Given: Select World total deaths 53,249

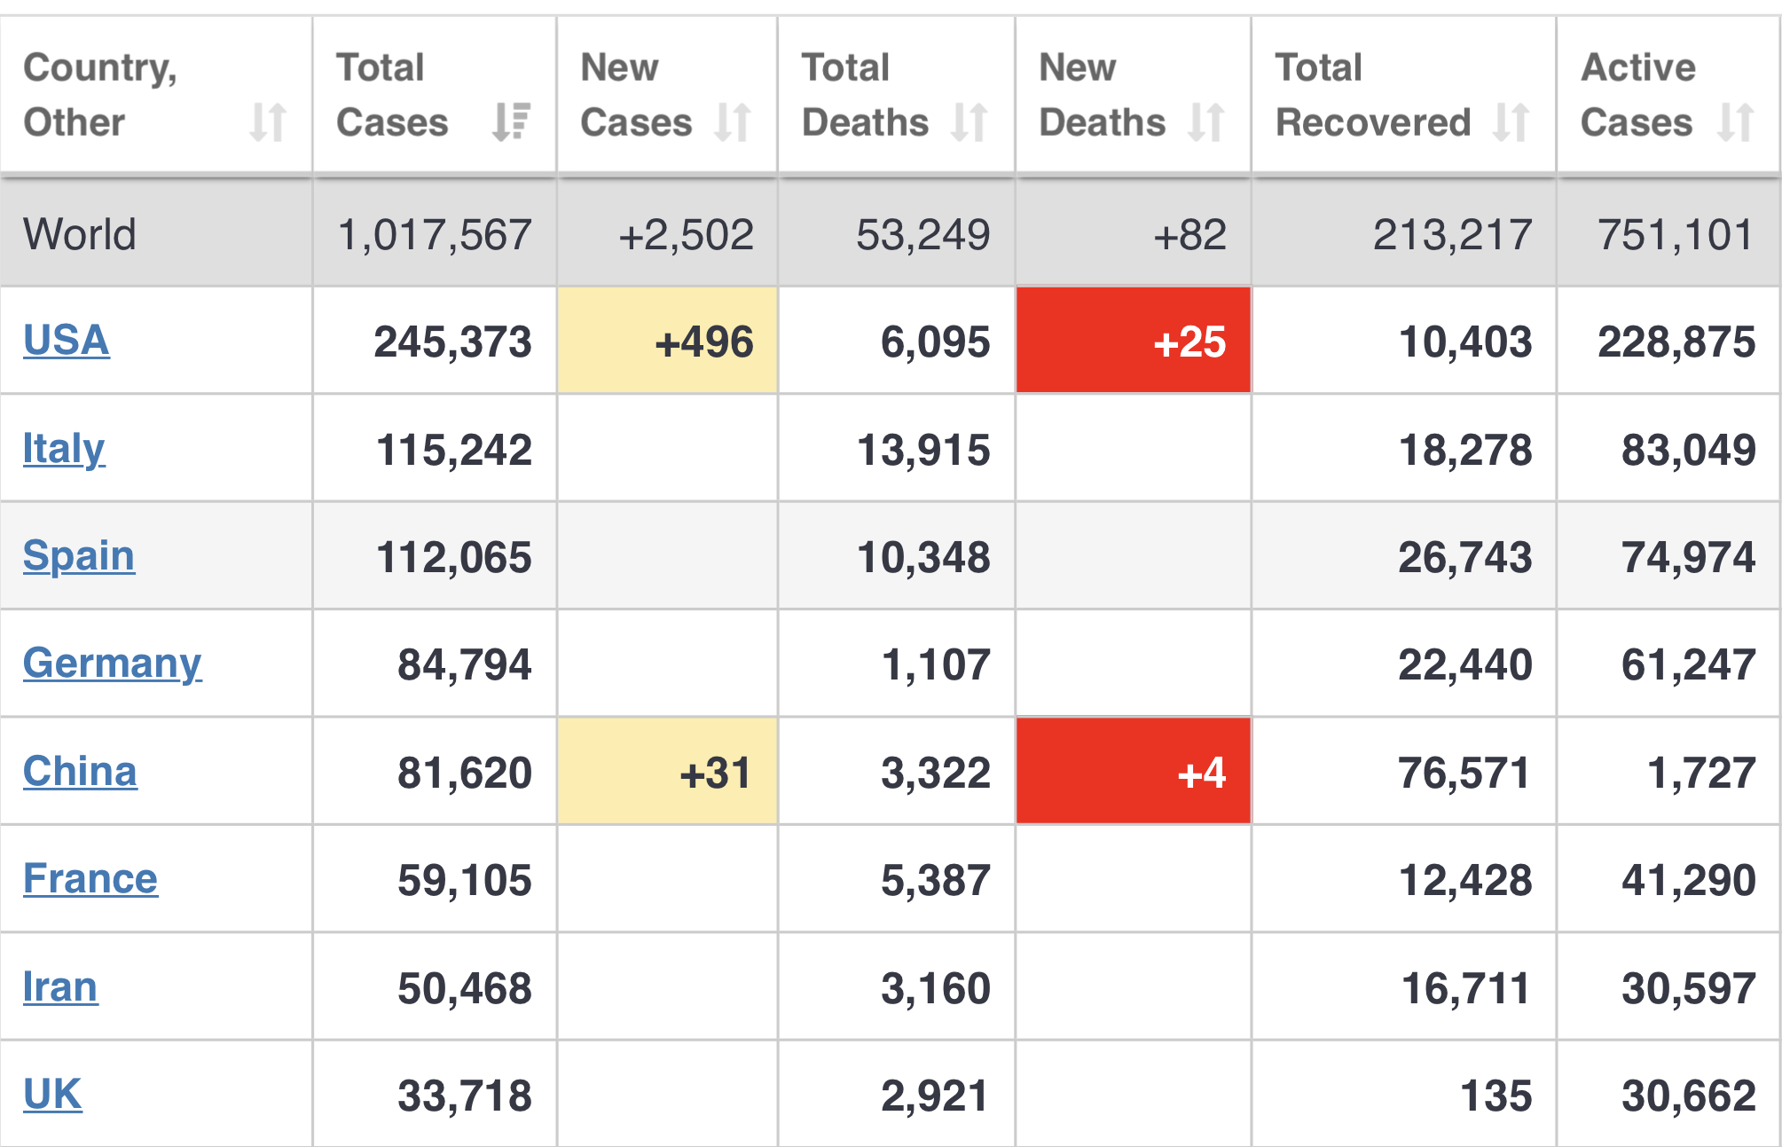Looking at the screenshot, I should tap(923, 235).
